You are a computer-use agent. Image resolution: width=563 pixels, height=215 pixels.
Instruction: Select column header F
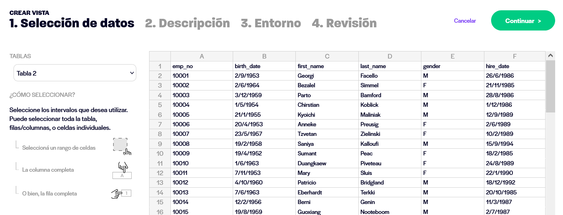pyautogui.click(x=515, y=56)
